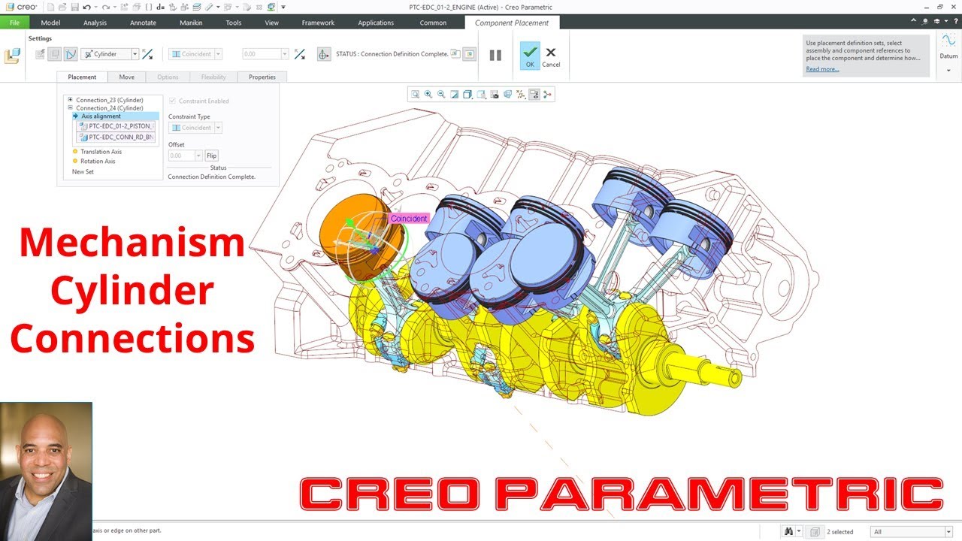962x541 pixels.
Task: Select Rotation Axis entry
Action: pos(98,161)
